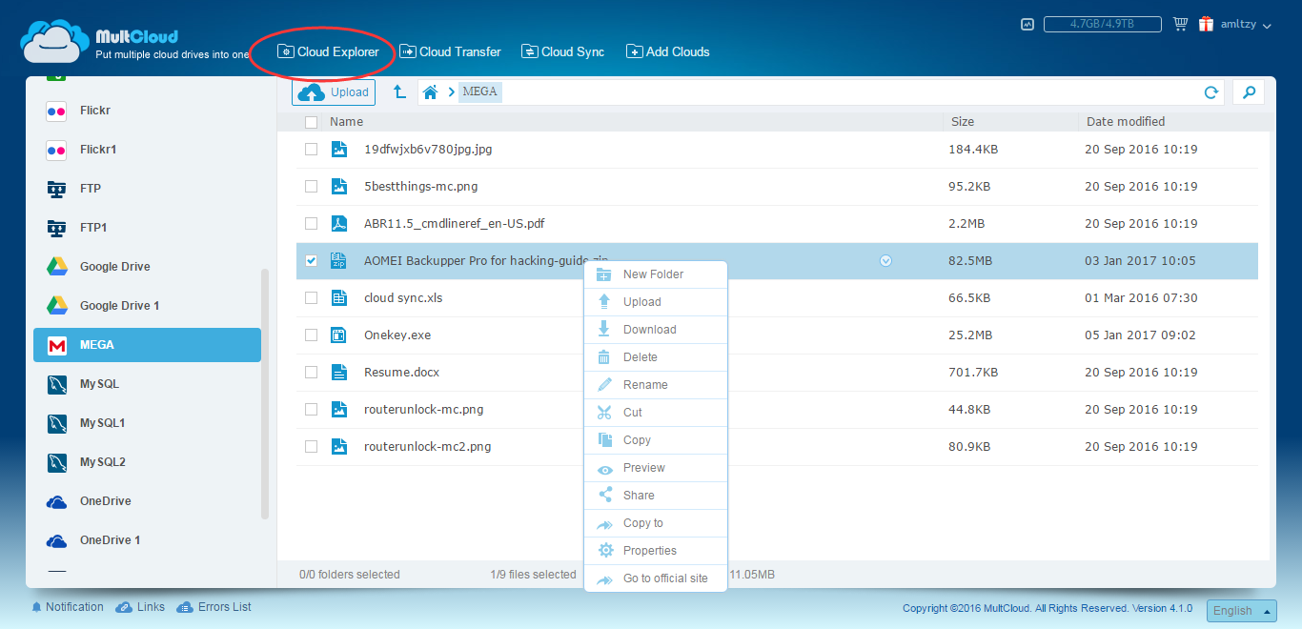
Task: Choose Download from context menu
Action: coord(656,330)
